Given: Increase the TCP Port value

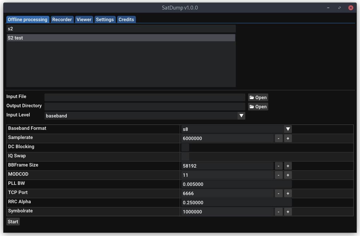Looking at the screenshot, I should point(288,194).
